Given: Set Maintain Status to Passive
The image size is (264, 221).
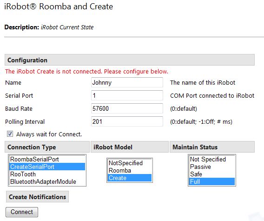Looking at the screenshot, I should (x=212, y=167).
